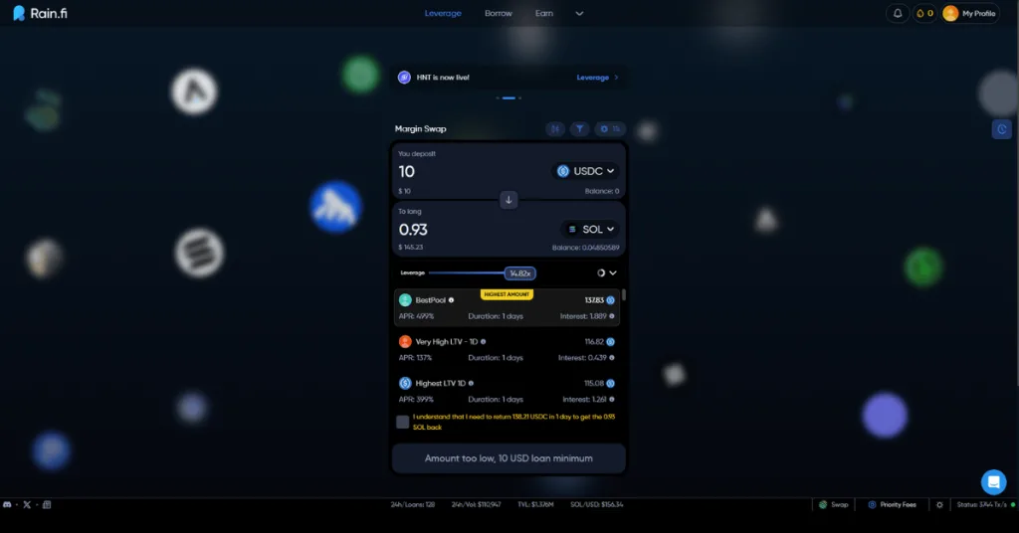Viewport: 1019px width, 533px height.
Task: Click the Rain.fi logo
Action: pyautogui.click(x=40, y=13)
